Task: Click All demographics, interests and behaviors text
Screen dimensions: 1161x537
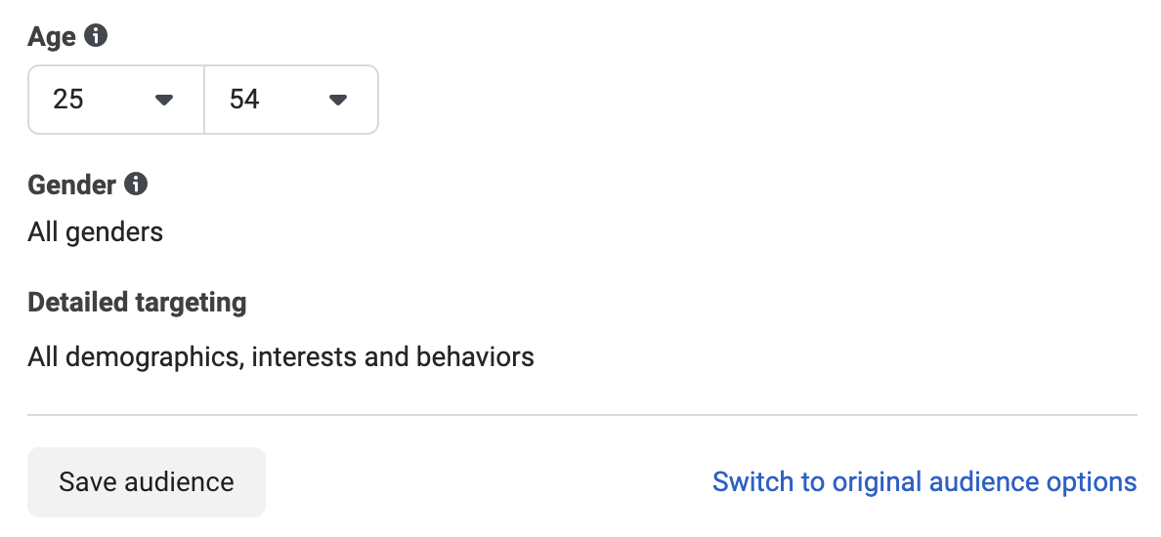Action: 281,357
